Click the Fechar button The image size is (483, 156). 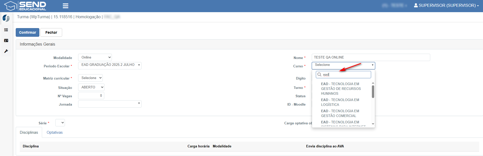pyautogui.click(x=51, y=32)
